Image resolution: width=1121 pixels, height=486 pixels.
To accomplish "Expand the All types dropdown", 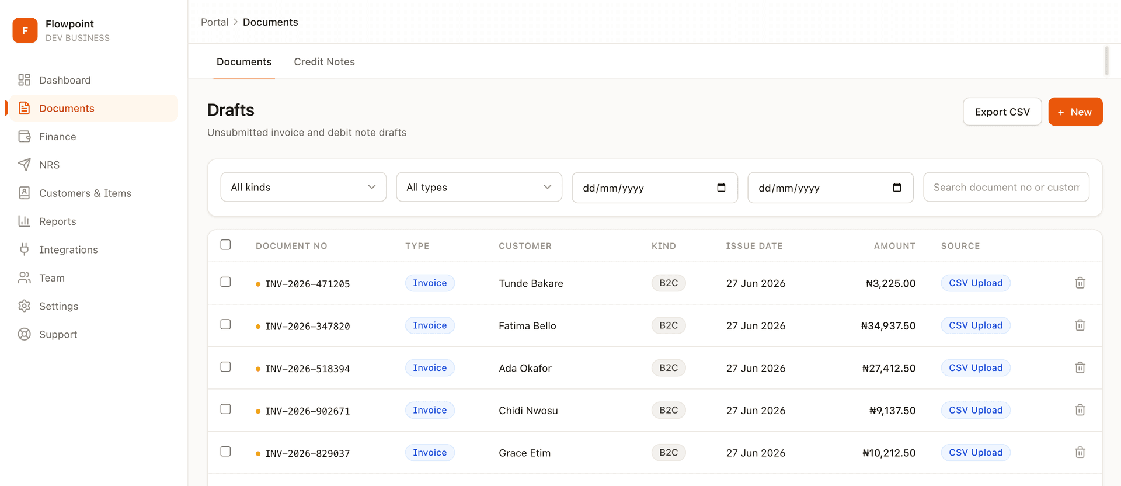I will coord(479,187).
